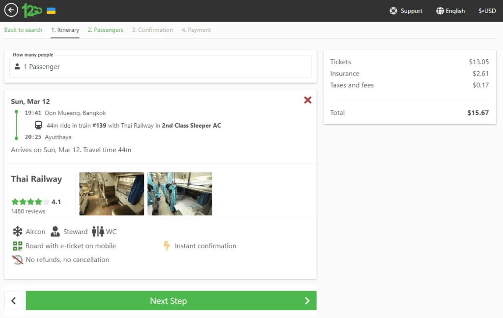Click the Support lifebuoy icon

393,11
